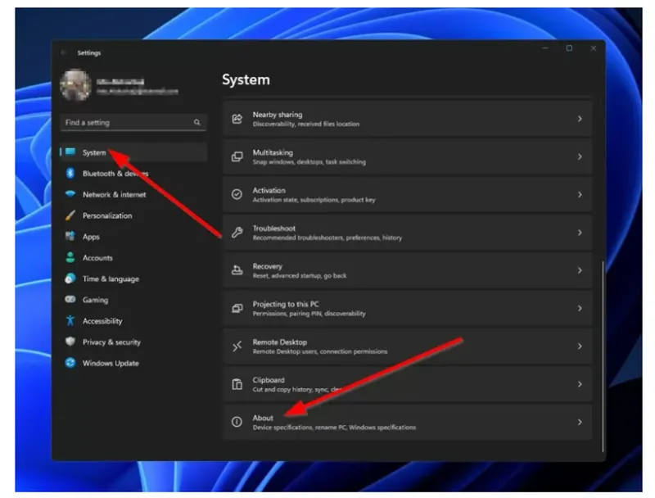Screen dimensions: 655x498
Task: Open the Remote Desktop settings title
Action: click(280, 342)
